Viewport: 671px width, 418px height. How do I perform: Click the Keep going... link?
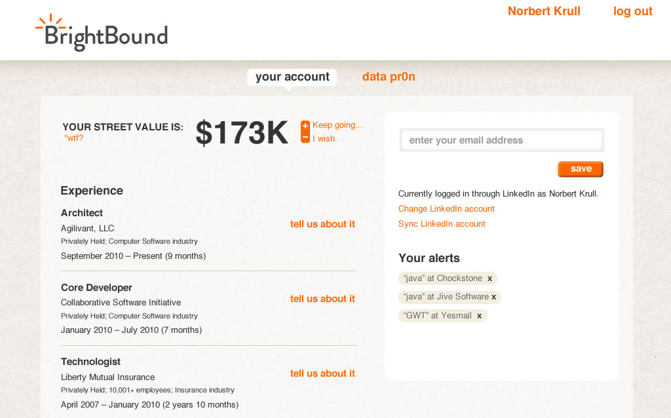pos(337,125)
